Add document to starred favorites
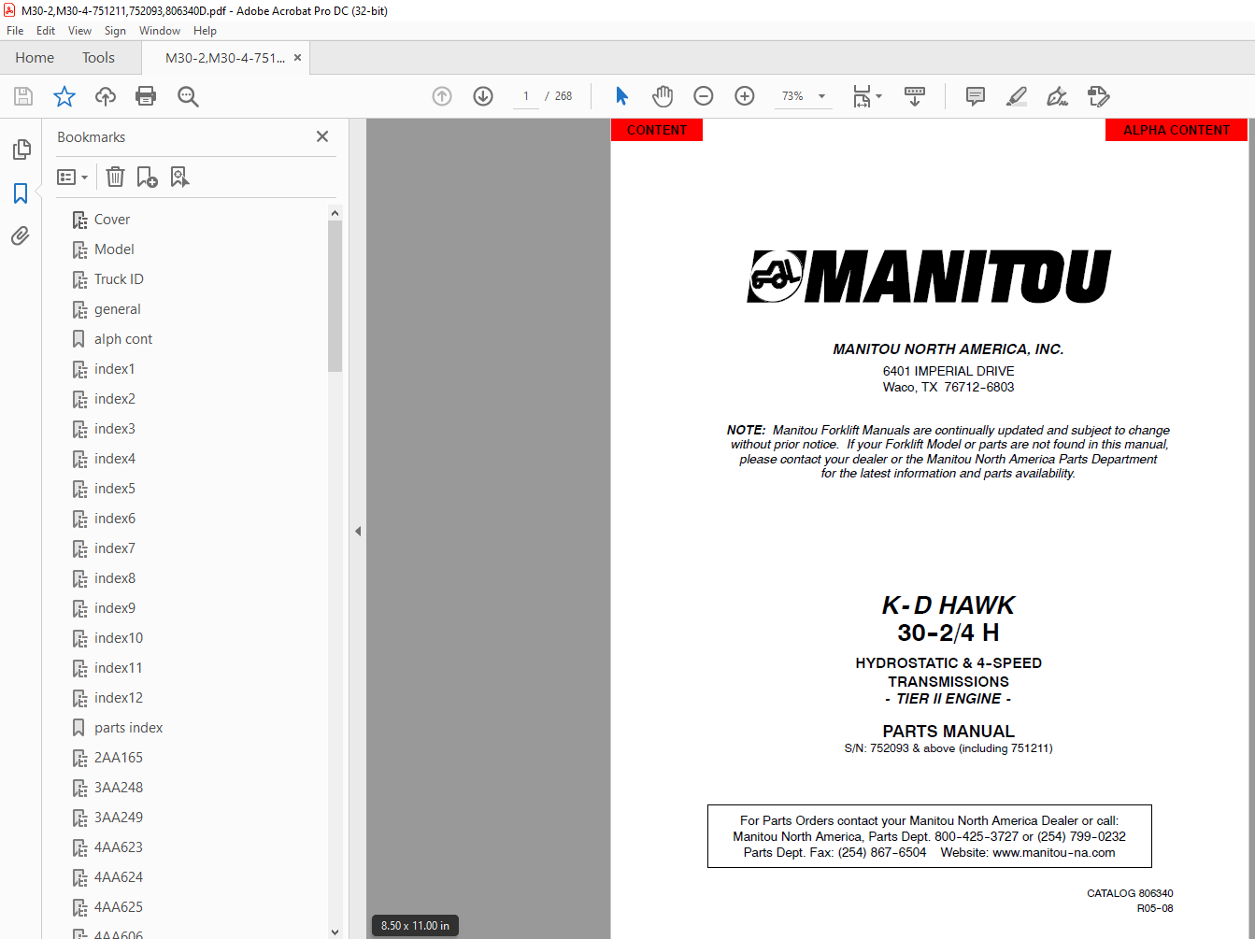Image resolution: width=1255 pixels, height=939 pixels. pos(64,96)
